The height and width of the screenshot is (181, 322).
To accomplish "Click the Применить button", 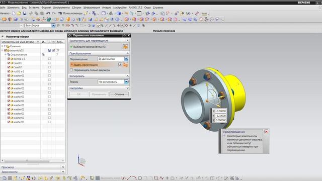I will (x=99, y=94).
